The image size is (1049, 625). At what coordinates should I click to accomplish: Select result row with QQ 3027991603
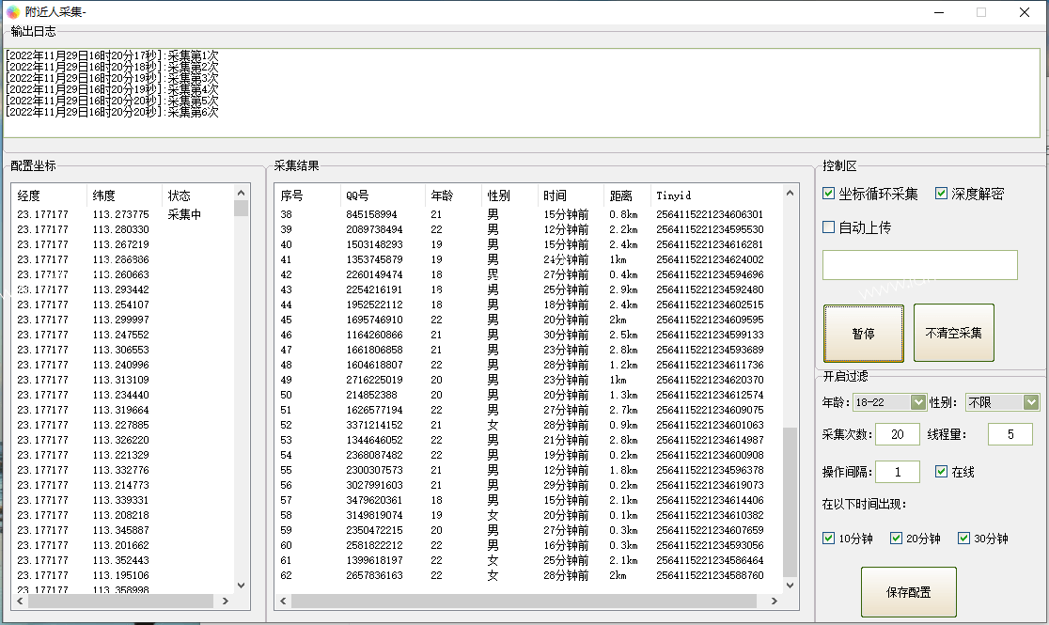[528, 485]
